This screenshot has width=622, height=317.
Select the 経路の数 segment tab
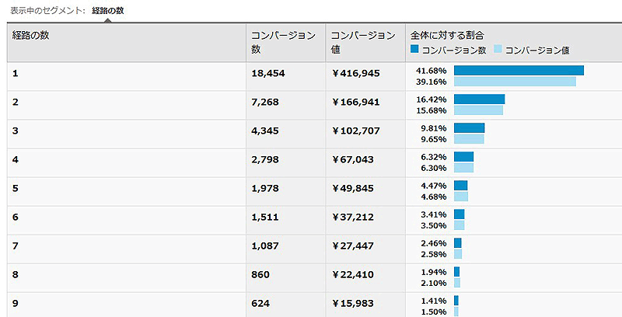click(x=107, y=11)
